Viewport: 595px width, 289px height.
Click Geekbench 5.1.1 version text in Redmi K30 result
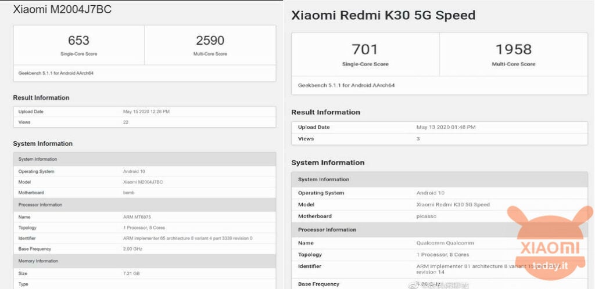pos(346,85)
